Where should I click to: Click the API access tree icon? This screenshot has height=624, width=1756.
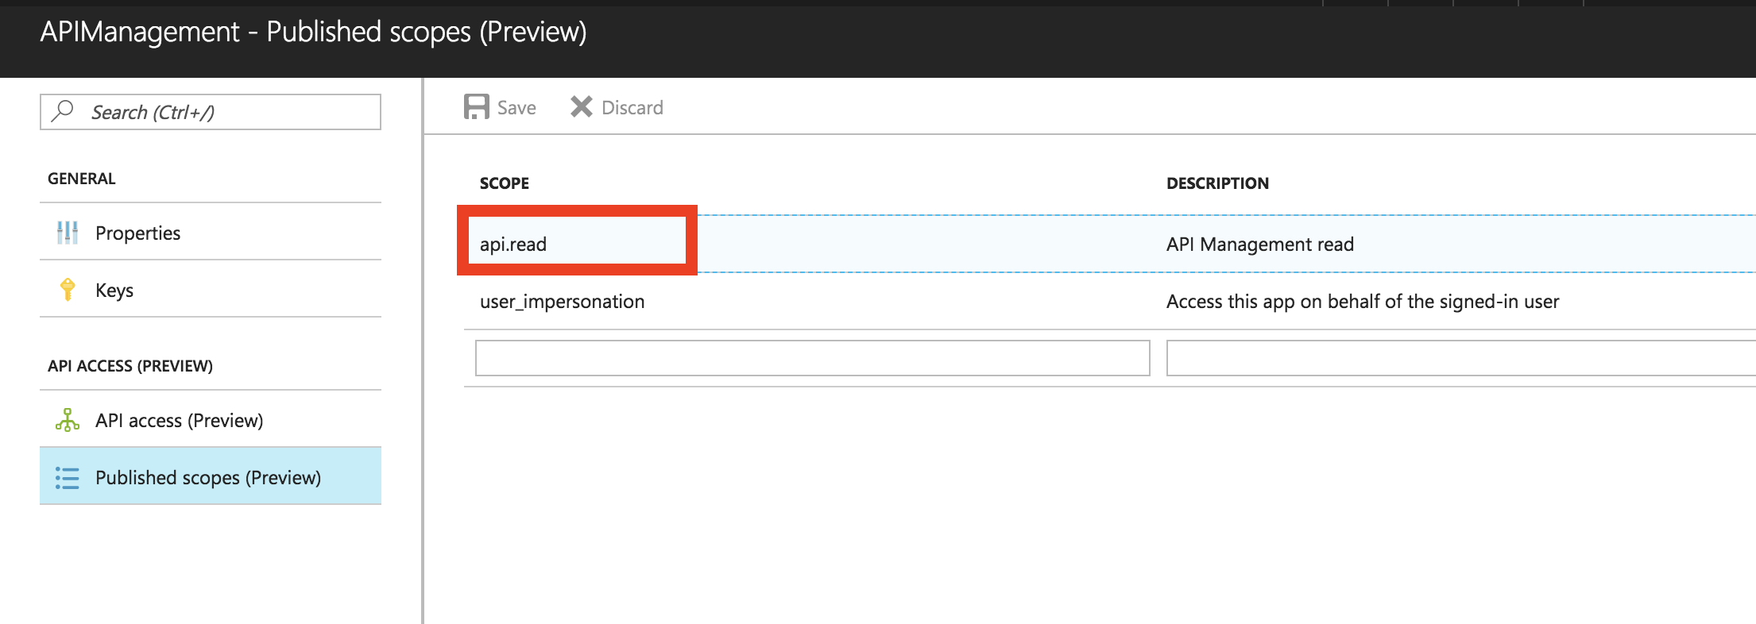(68, 420)
